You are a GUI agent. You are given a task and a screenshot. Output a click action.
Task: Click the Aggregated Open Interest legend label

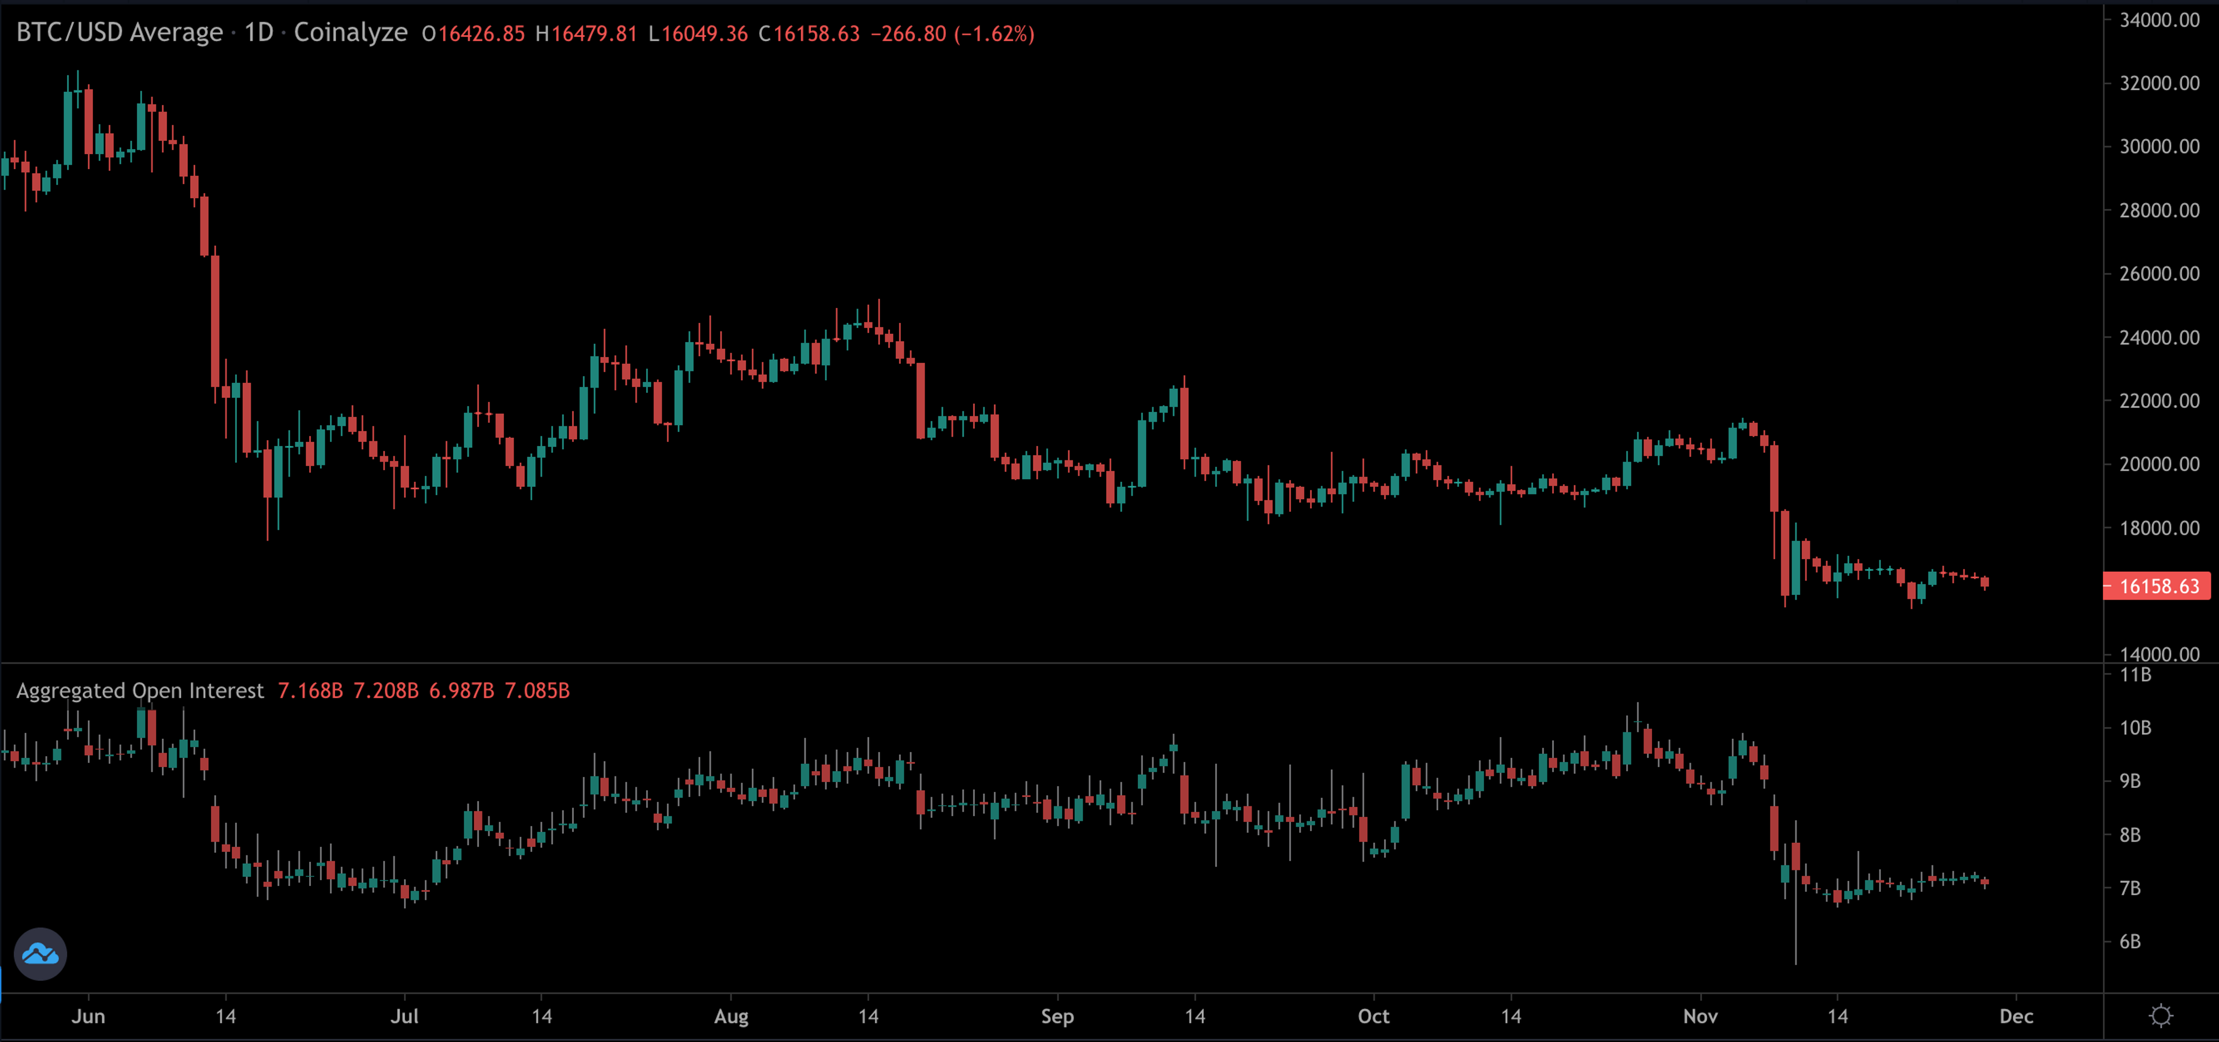[x=140, y=691]
